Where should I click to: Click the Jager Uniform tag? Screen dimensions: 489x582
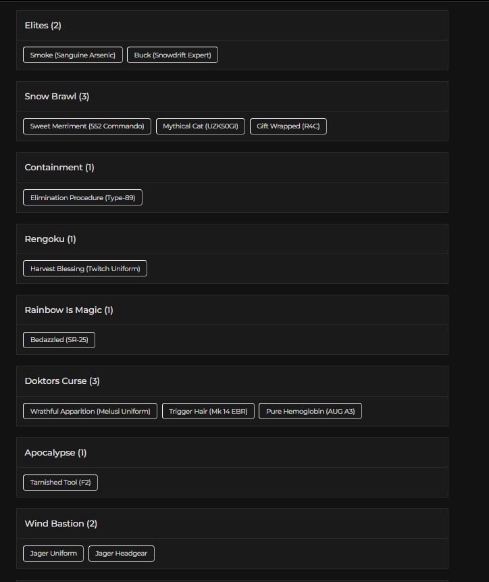tap(53, 554)
